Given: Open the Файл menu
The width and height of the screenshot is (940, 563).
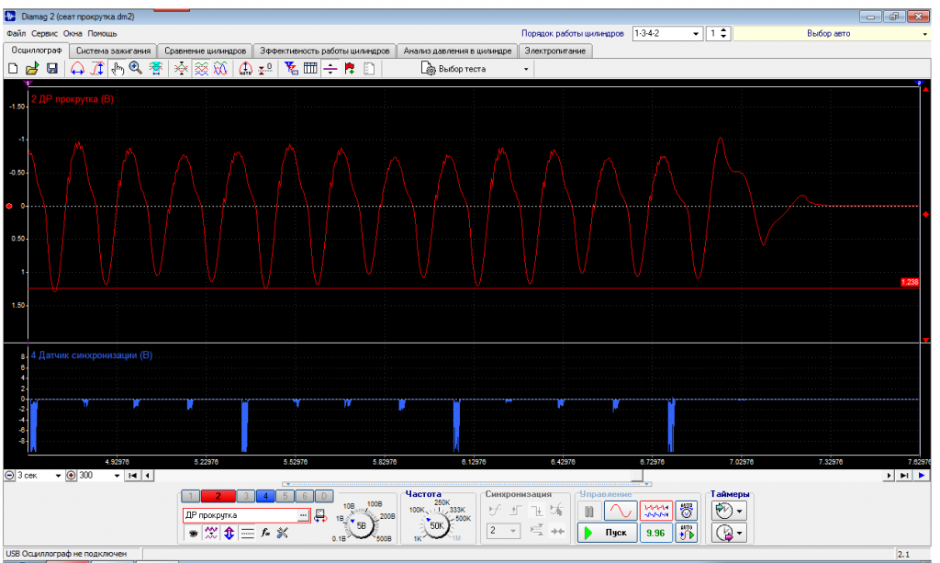Looking at the screenshot, I should pos(16,34).
